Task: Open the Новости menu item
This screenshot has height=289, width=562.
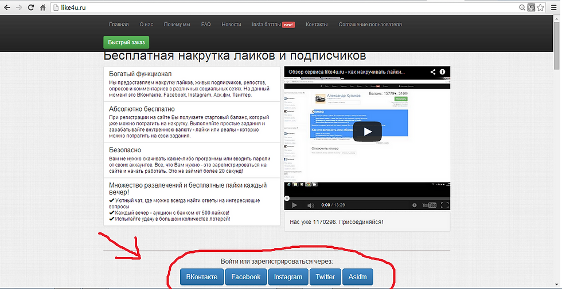Action: [x=231, y=24]
